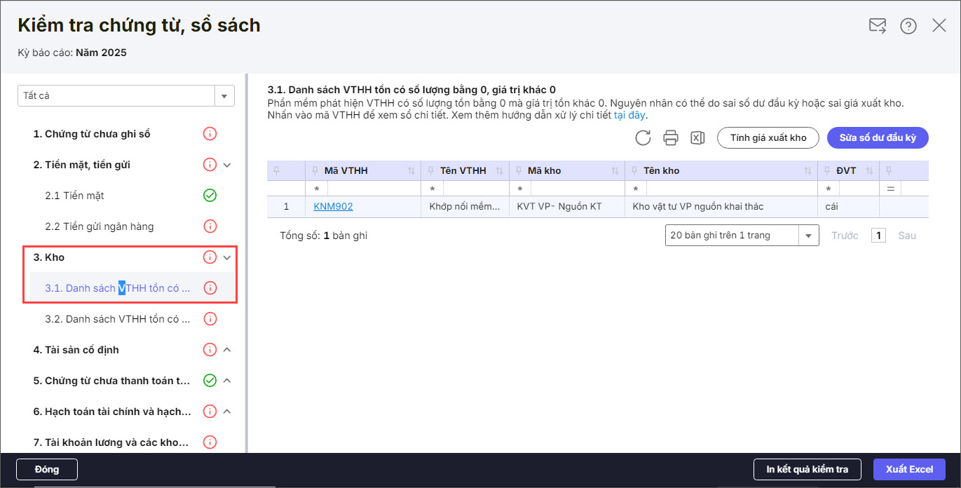Open the KNM902 item code link
Viewport: 961px width, 488px height.
coord(333,206)
